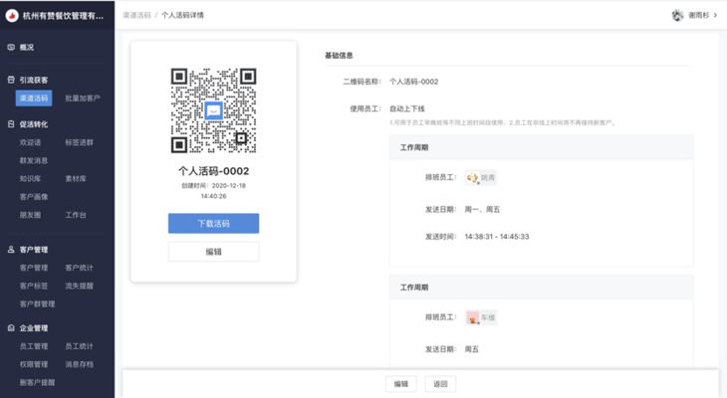This screenshot has width=727, height=398.
Task: Click the 企业管理 building icon
Action: (11, 328)
